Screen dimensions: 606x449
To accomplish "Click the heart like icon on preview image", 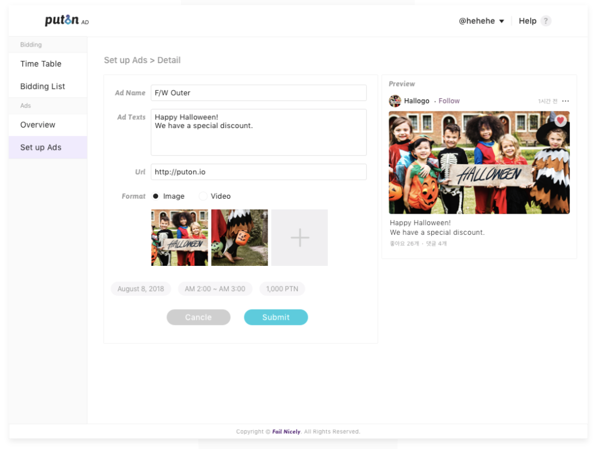I will click(x=560, y=121).
